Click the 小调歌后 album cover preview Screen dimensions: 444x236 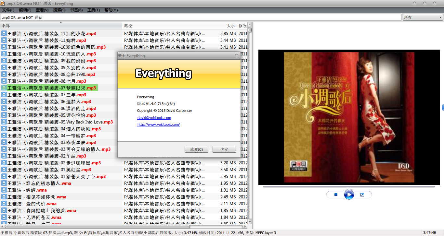coord(349,117)
